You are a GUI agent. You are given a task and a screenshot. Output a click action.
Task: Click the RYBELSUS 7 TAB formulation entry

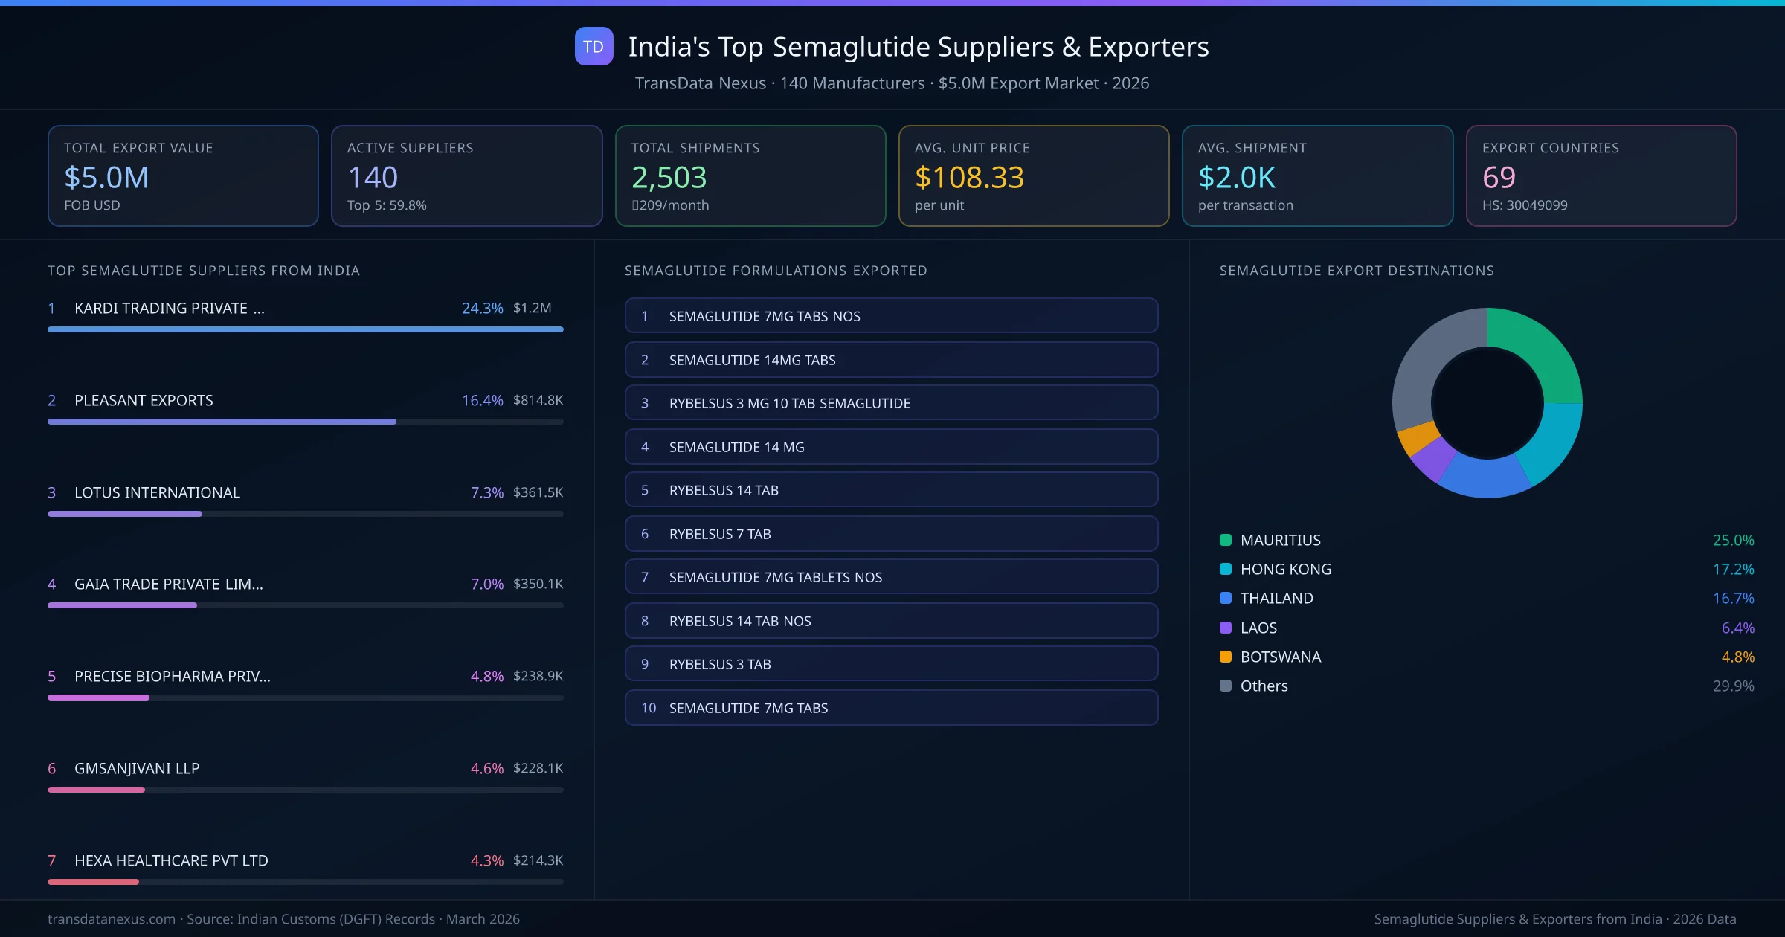[x=891, y=533]
